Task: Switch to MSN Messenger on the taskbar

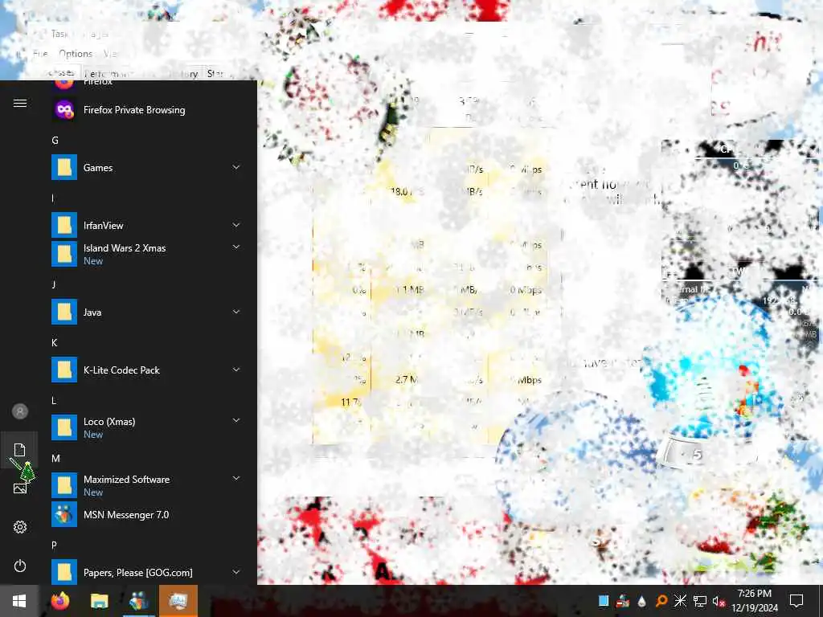Action: (x=138, y=601)
